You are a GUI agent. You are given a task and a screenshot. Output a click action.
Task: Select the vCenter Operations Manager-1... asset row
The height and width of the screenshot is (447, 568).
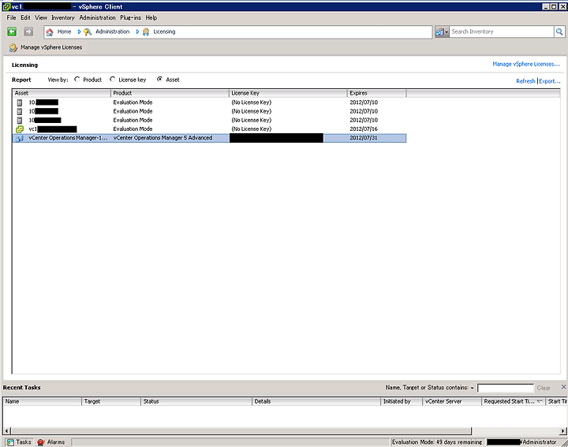click(209, 138)
